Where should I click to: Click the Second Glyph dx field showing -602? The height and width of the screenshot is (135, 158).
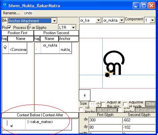pyautogui.click(x=139, y=120)
